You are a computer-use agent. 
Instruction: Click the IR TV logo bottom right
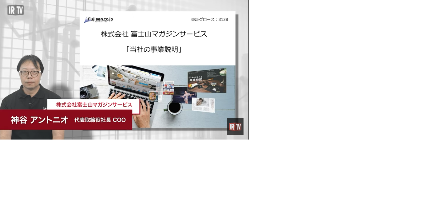click(235, 127)
